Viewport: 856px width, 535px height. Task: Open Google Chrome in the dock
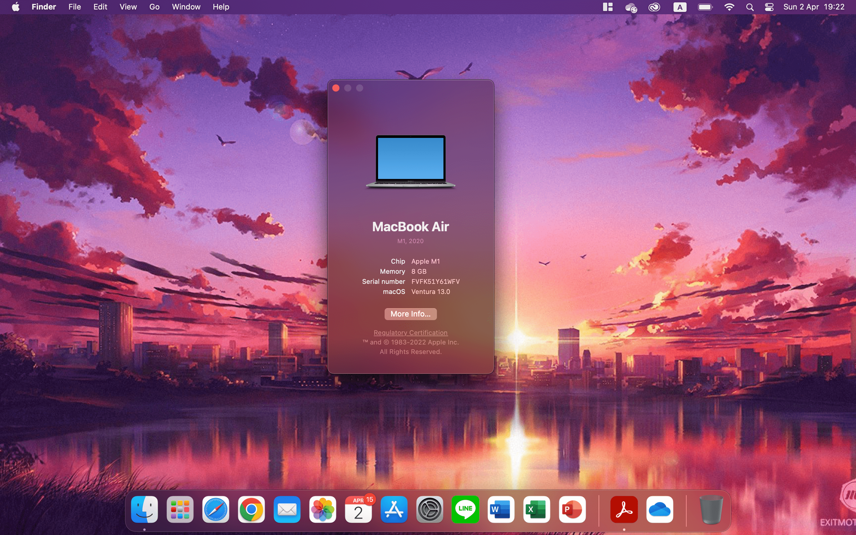click(251, 509)
